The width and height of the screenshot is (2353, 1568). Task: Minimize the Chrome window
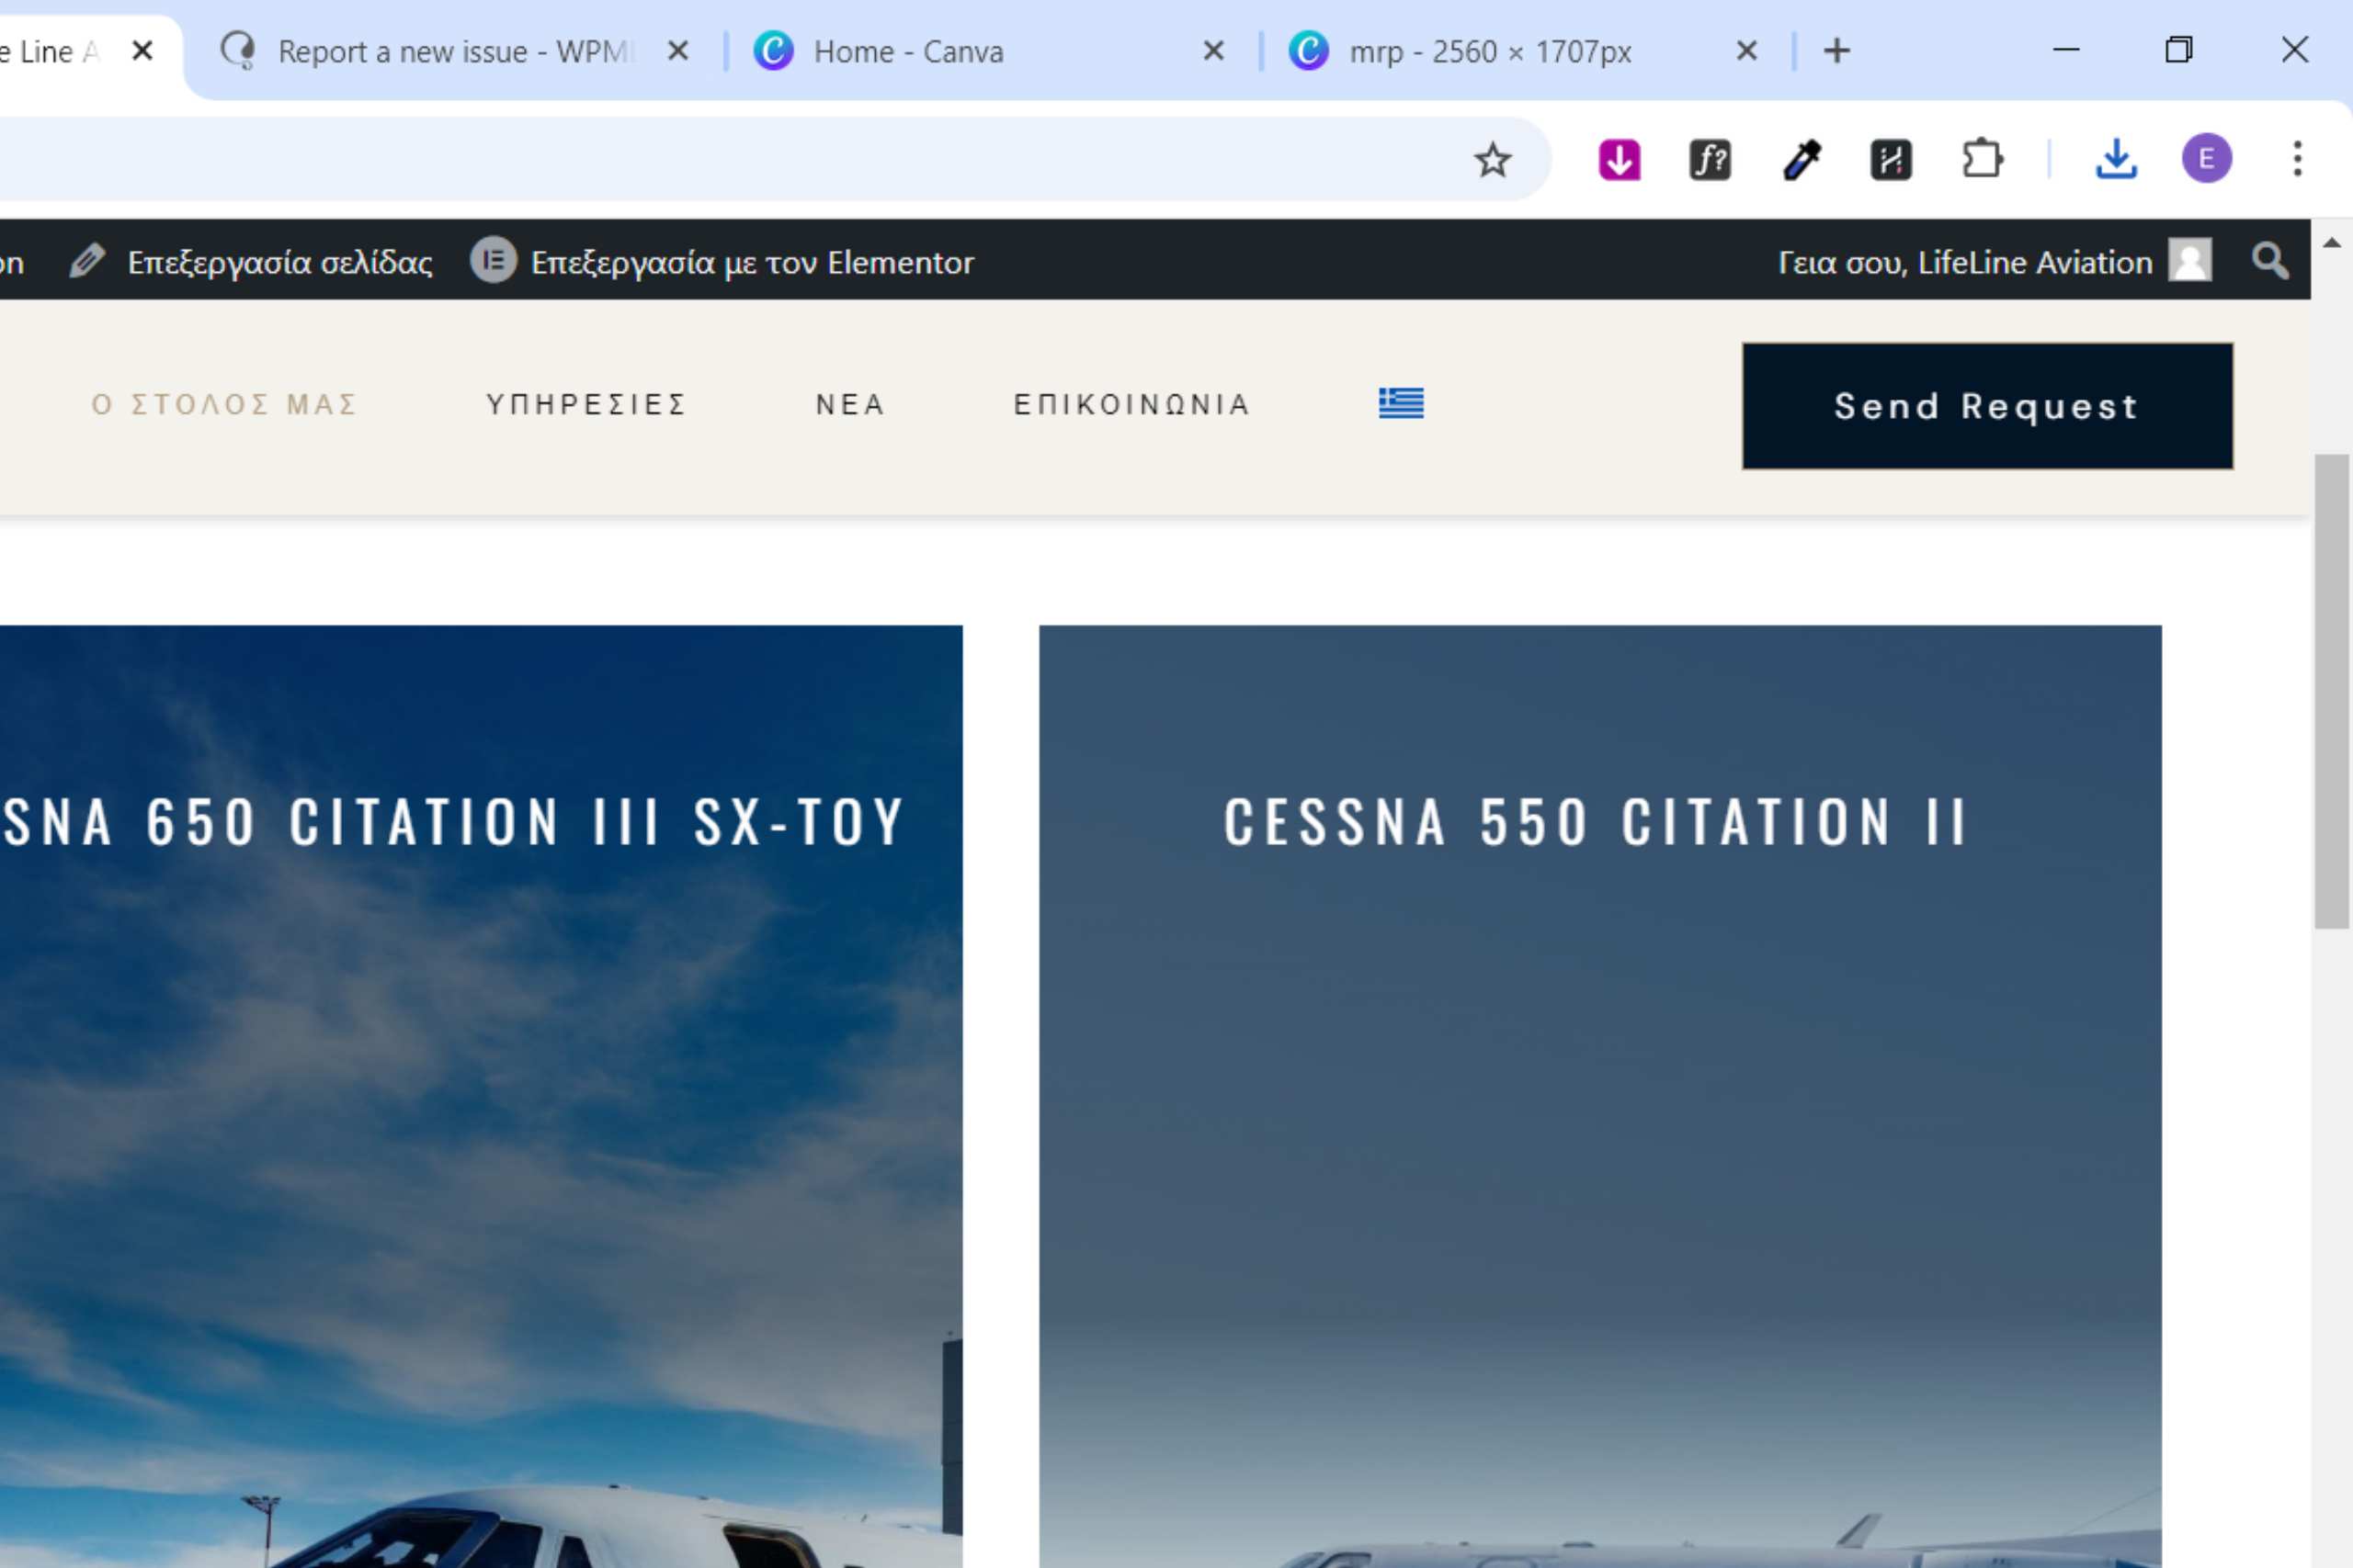point(2066,49)
